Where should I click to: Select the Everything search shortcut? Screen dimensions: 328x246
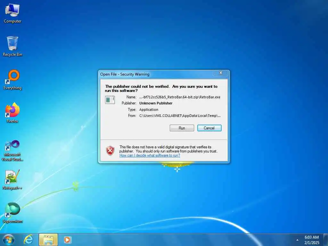click(x=12, y=80)
